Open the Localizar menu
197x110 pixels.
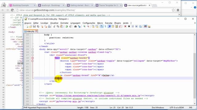click(x=44, y=23)
